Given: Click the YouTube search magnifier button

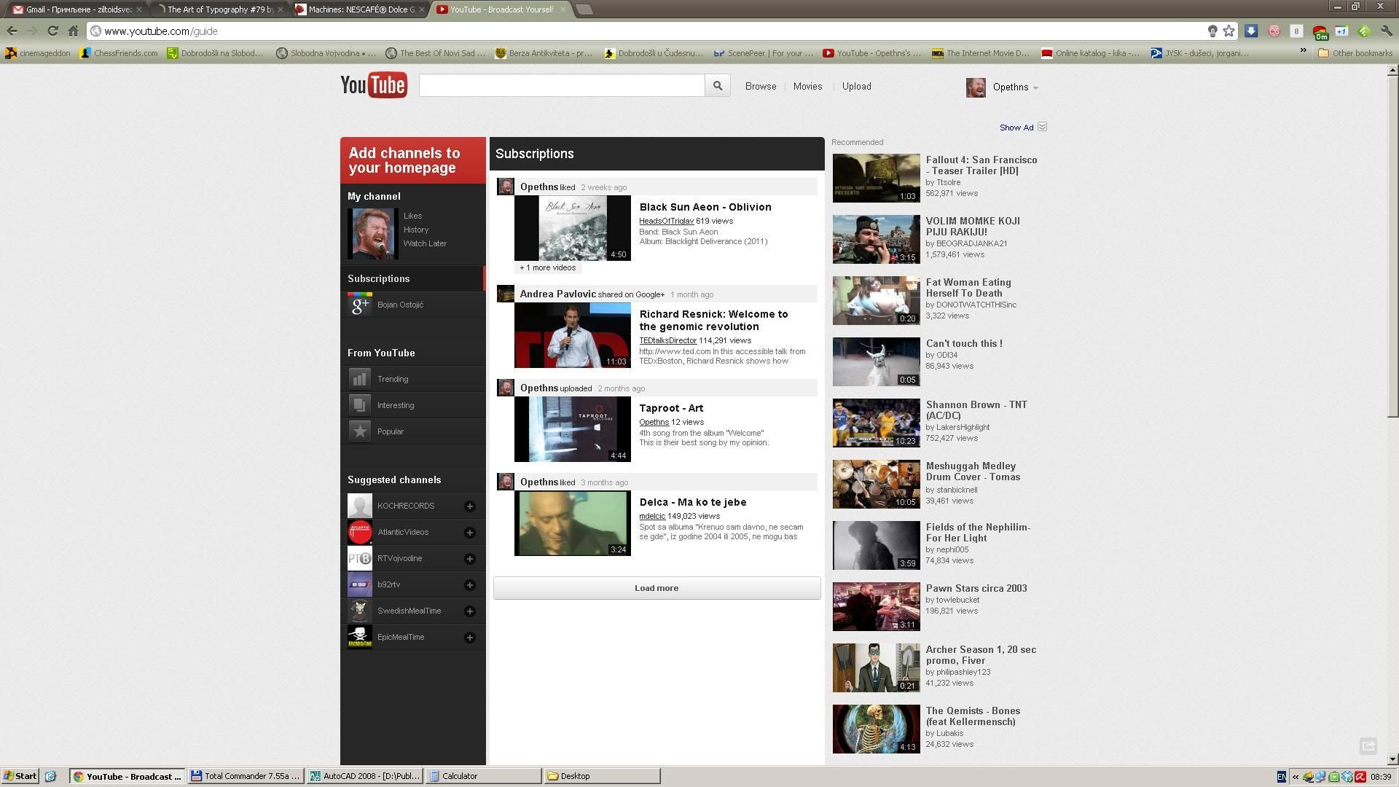Looking at the screenshot, I should 717,86.
